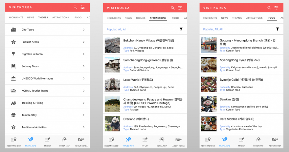Tap the Everland panda thumbnail
The image size is (289, 152).
coord(112,124)
